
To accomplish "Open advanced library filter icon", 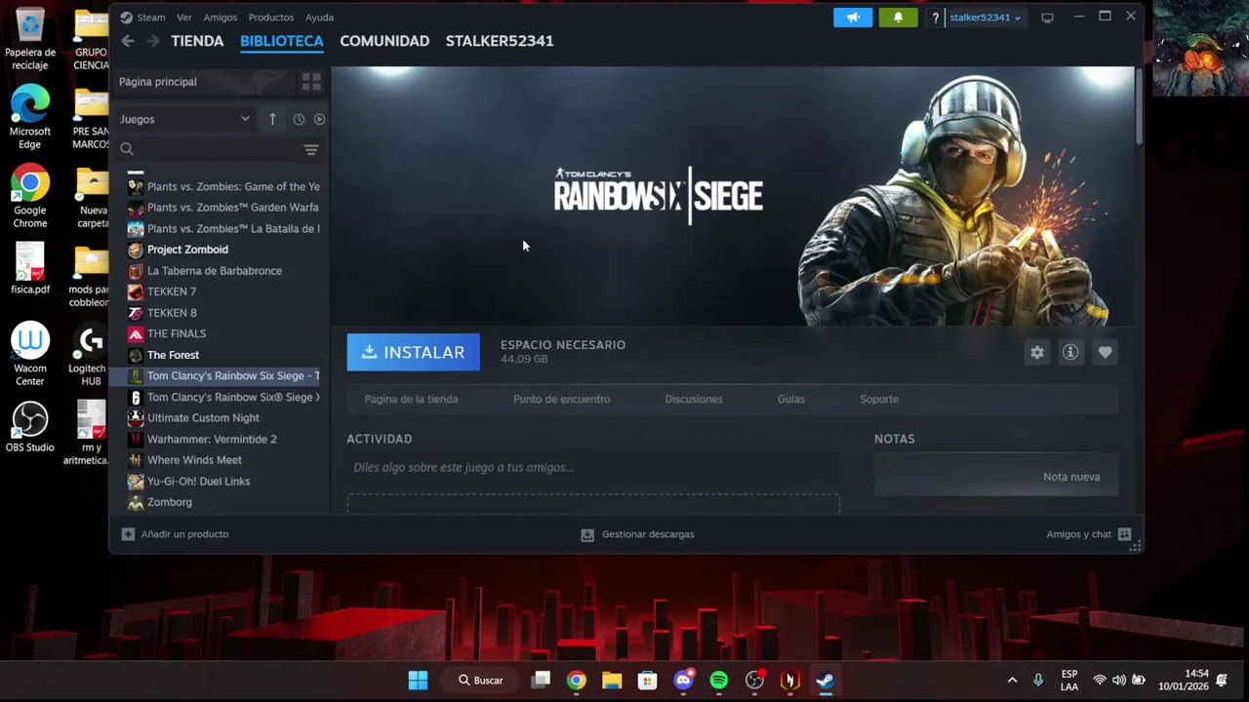I will point(310,149).
